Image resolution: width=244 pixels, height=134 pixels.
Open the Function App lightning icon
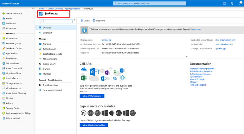(4, 58)
